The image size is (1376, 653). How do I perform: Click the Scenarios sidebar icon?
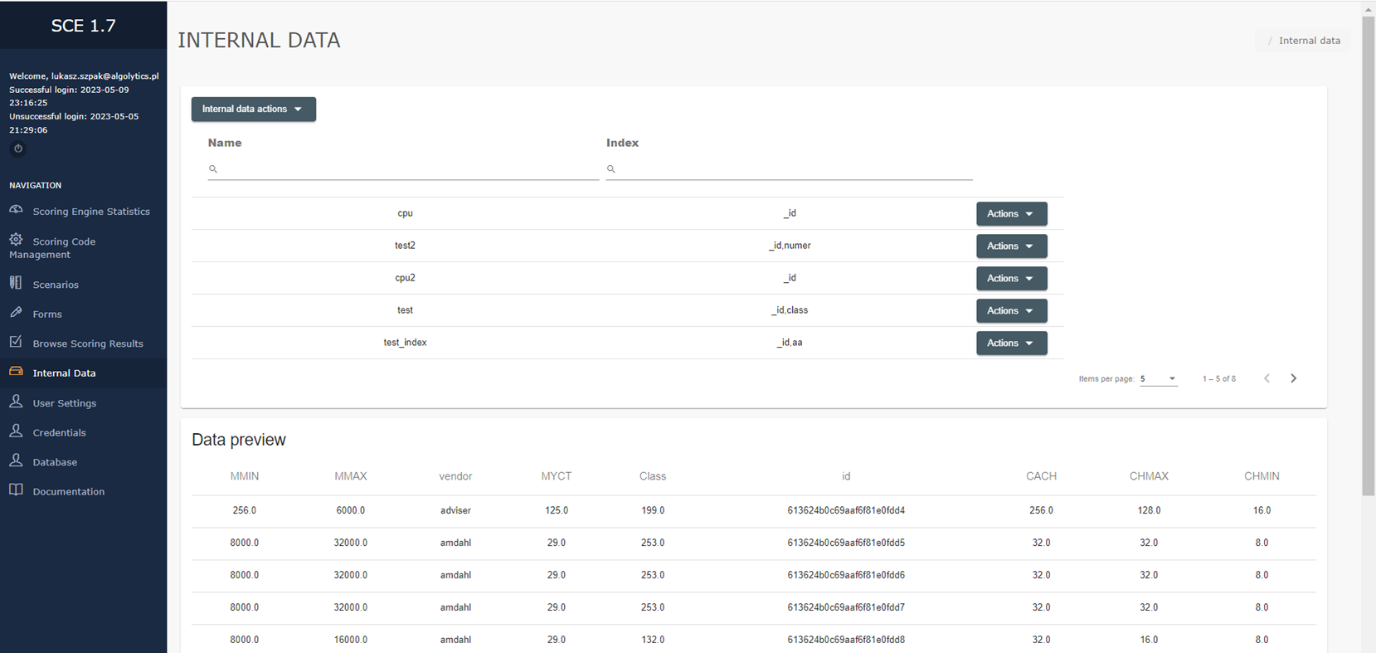tap(16, 283)
